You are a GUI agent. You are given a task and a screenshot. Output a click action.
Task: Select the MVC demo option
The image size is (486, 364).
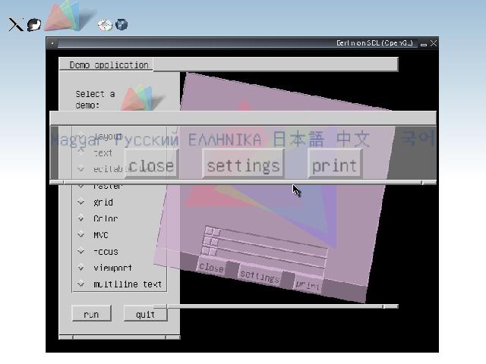(x=81, y=235)
